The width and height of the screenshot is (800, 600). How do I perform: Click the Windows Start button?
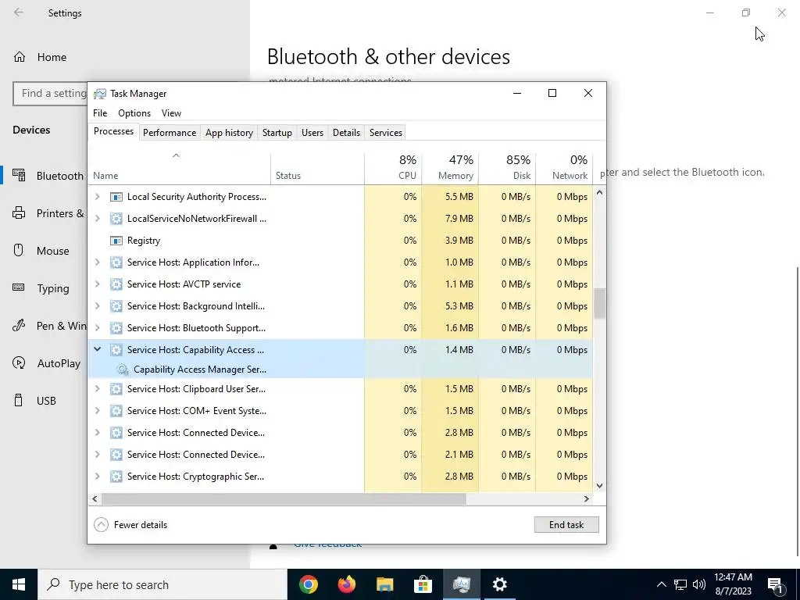coord(19,584)
